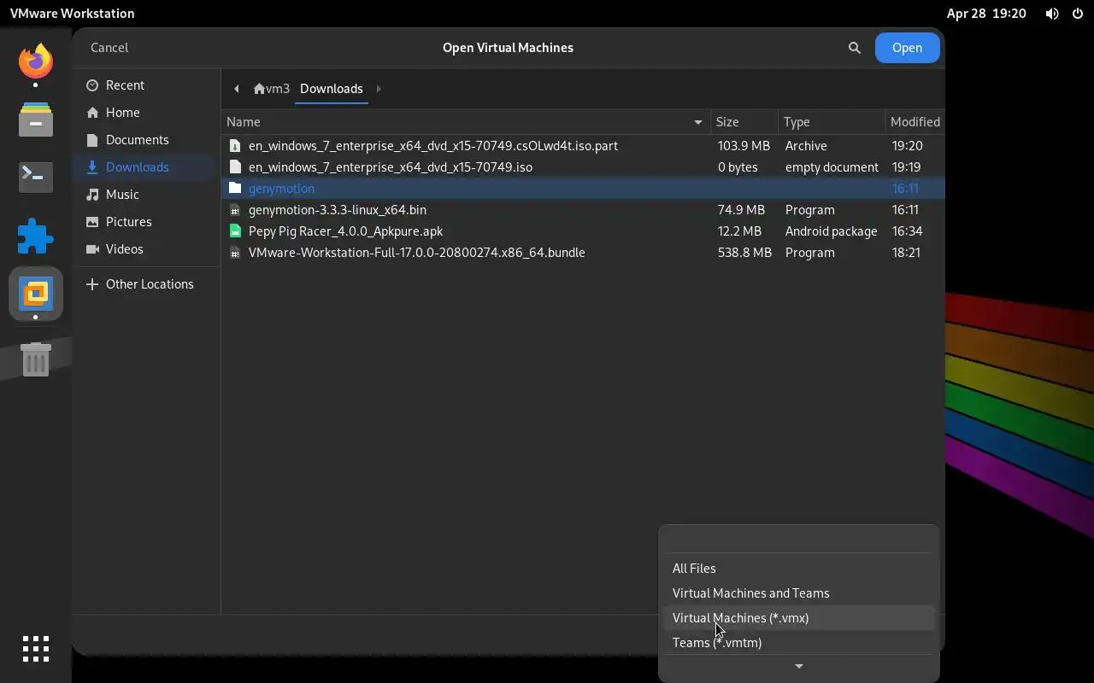Click the Open button

(907, 48)
